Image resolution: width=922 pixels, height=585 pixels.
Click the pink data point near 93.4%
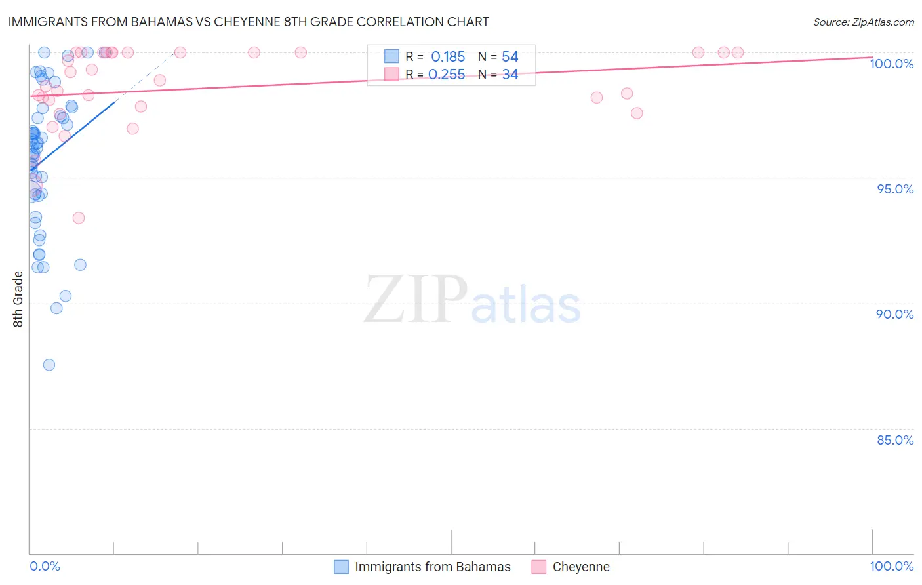coord(79,218)
